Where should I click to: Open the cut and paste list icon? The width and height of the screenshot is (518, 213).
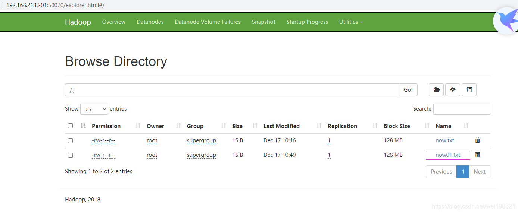[469, 90]
